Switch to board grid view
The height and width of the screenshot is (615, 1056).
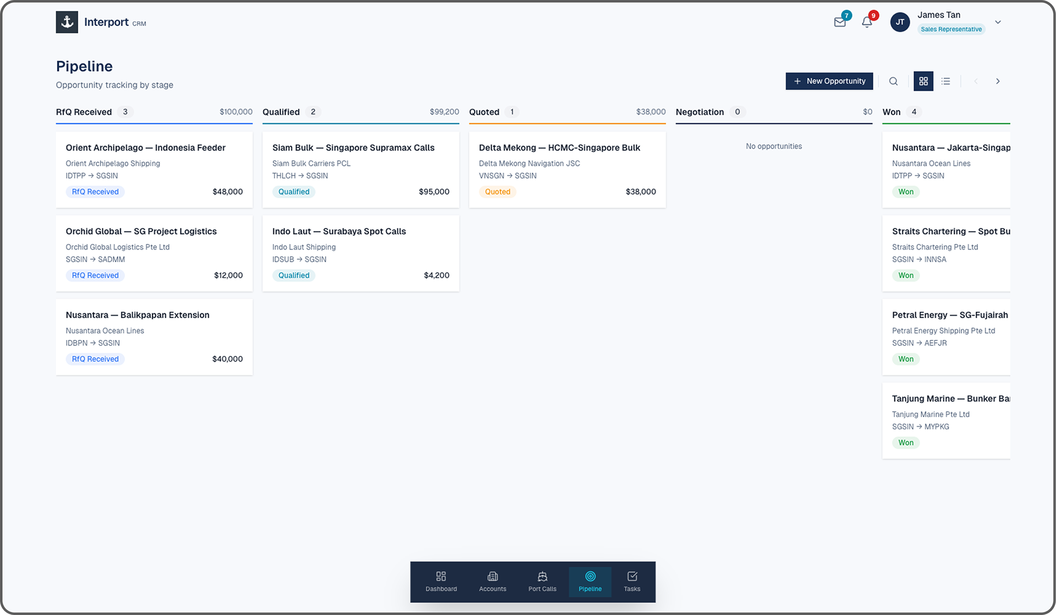pyautogui.click(x=923, y=81)
